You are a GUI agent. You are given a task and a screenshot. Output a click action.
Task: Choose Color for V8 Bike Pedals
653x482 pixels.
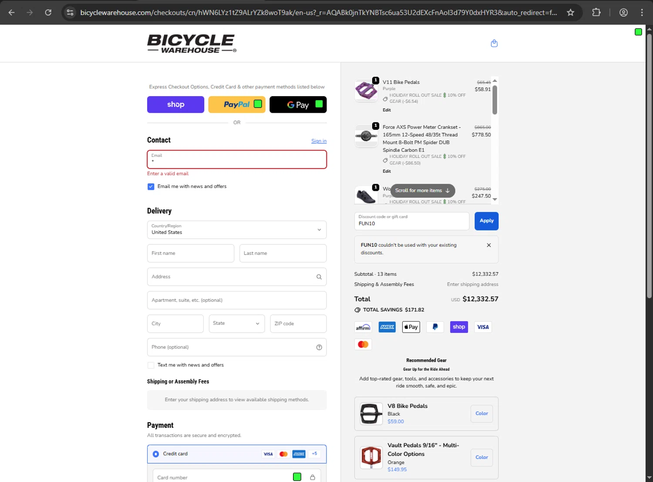pyautogui.click(x=481, y=414)
